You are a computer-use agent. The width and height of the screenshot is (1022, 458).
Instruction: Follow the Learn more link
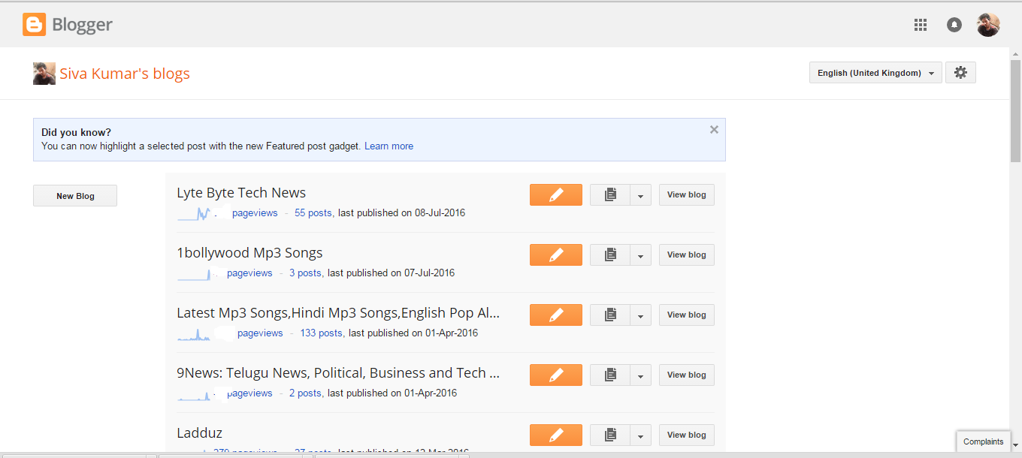389,146
